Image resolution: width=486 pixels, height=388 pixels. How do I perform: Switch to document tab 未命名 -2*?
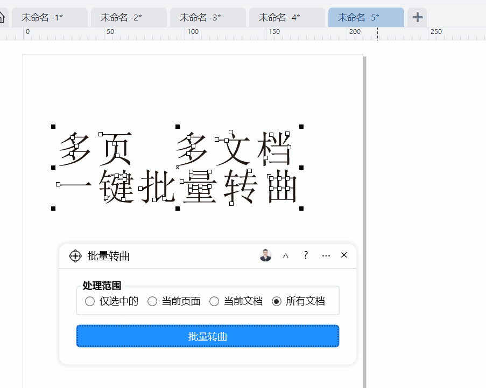[129, 17]
